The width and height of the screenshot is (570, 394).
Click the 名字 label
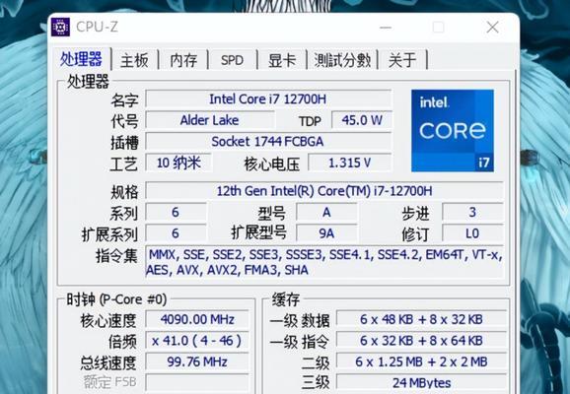[124, 99]
